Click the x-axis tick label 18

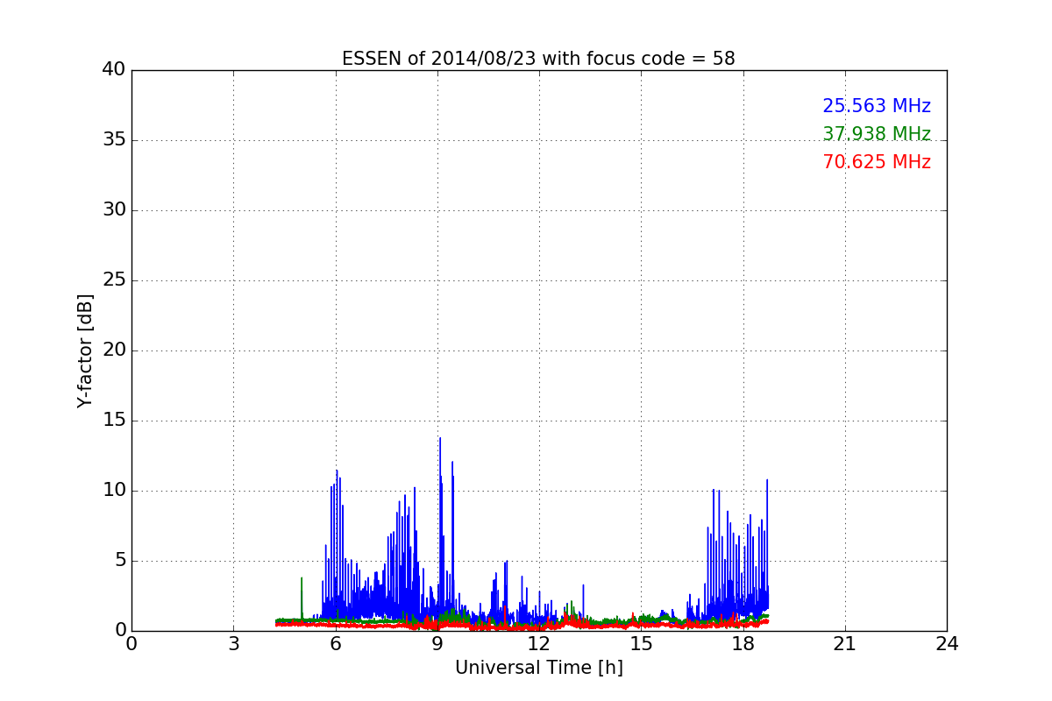click(x=743, y=643)
